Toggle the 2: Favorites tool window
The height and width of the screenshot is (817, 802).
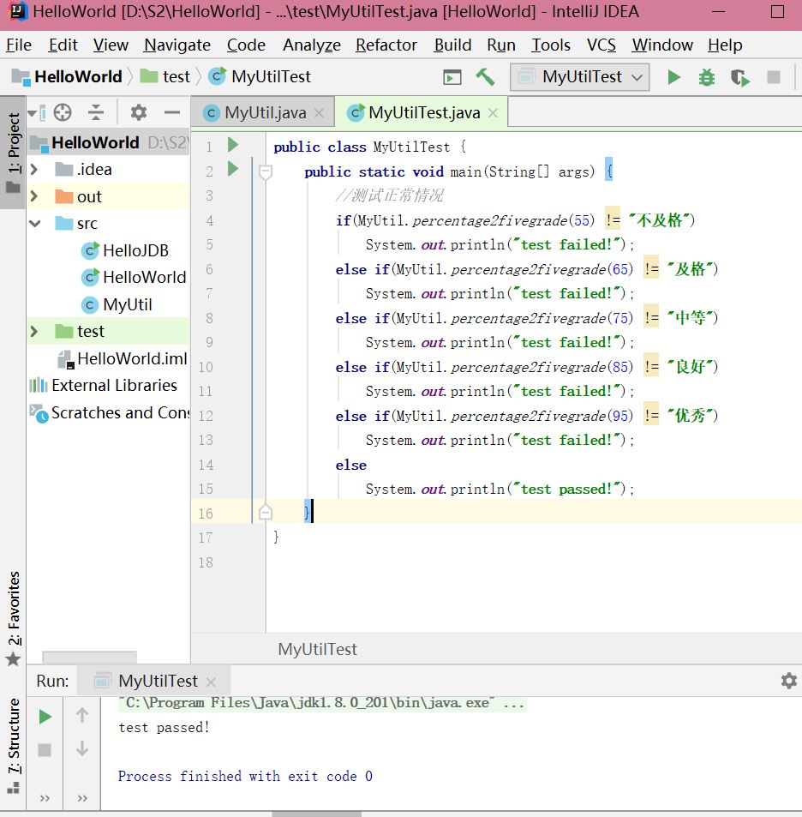coord(13,617)
